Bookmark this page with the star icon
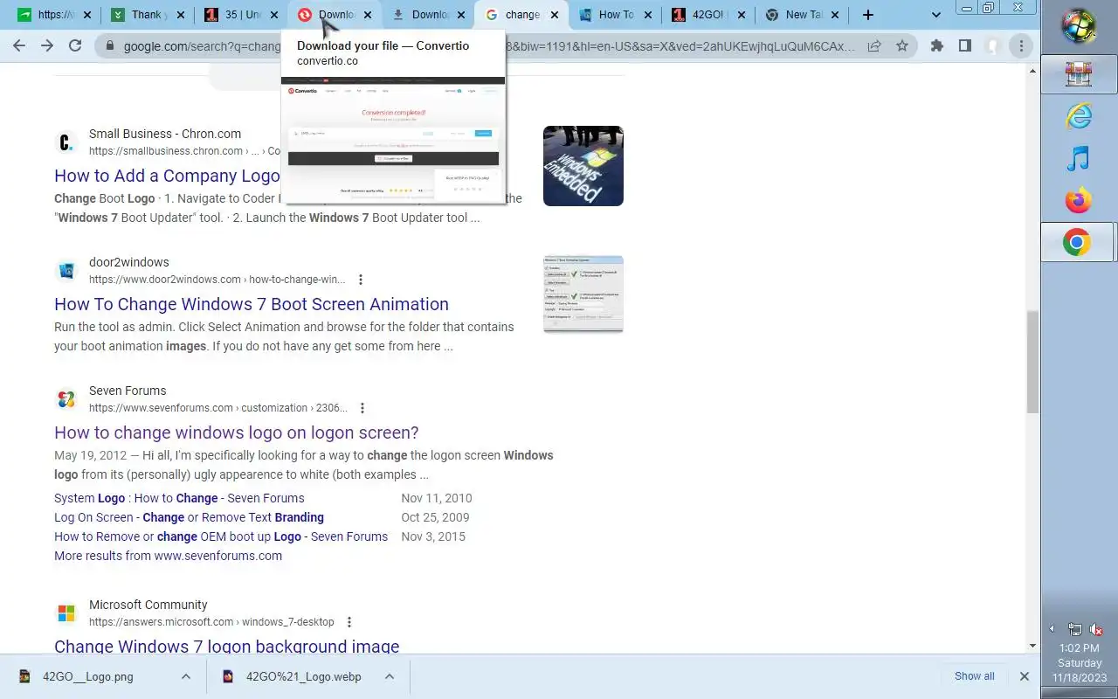The height and width of the screenshot is (699, 1118). (x=902, y=46)
